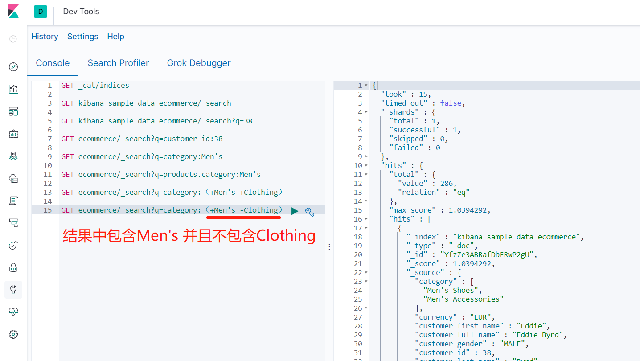Image resolution: width=640 pixels, height=361 pixels.
Task: Click fold arrow at closing line 26
Action: pos(366,308)
